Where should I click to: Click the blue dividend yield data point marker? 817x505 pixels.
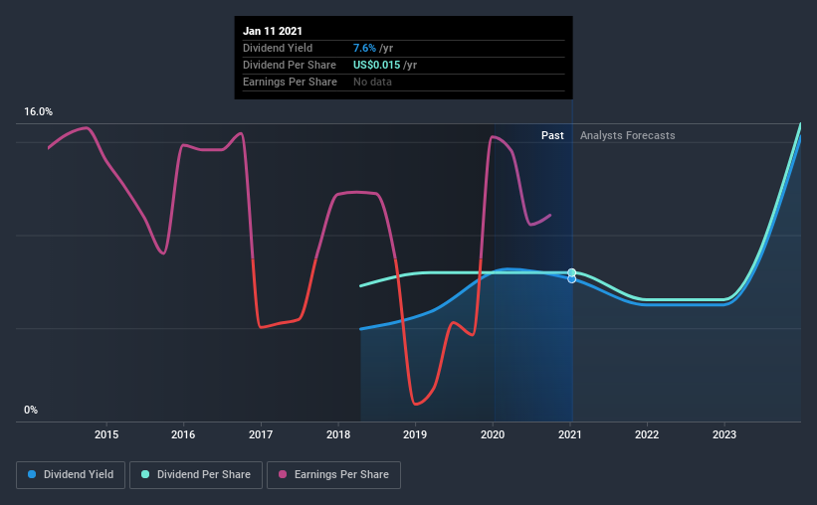[571, 279]
